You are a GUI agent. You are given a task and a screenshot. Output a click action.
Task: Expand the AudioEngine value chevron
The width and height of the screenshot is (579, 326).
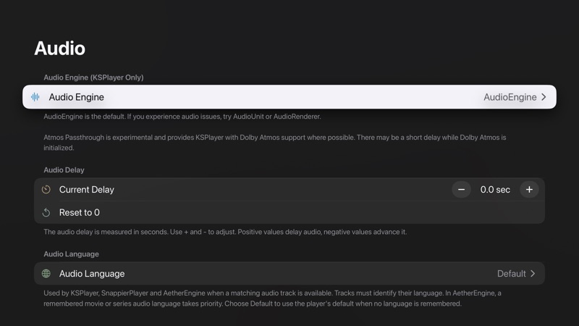pos(544,97)
